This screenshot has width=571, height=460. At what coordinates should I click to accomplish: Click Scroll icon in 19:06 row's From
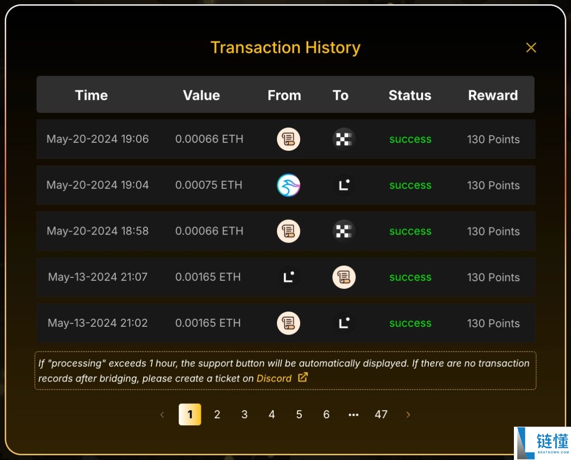tap(288, 139)
